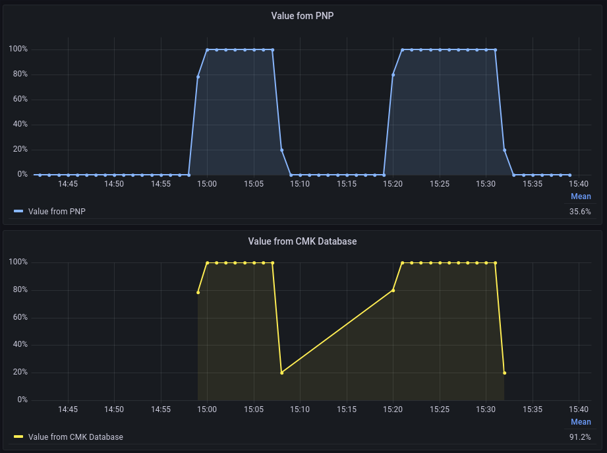Click the 91.2% mean value in CMK legend
Viewport: 607px width, 453px height.
(580, 437)
